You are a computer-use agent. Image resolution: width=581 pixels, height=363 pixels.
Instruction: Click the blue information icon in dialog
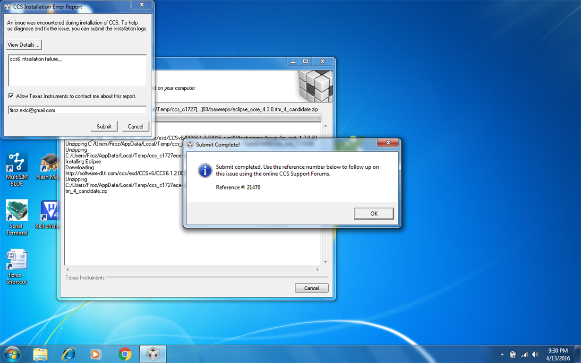[x=205, y=171]
